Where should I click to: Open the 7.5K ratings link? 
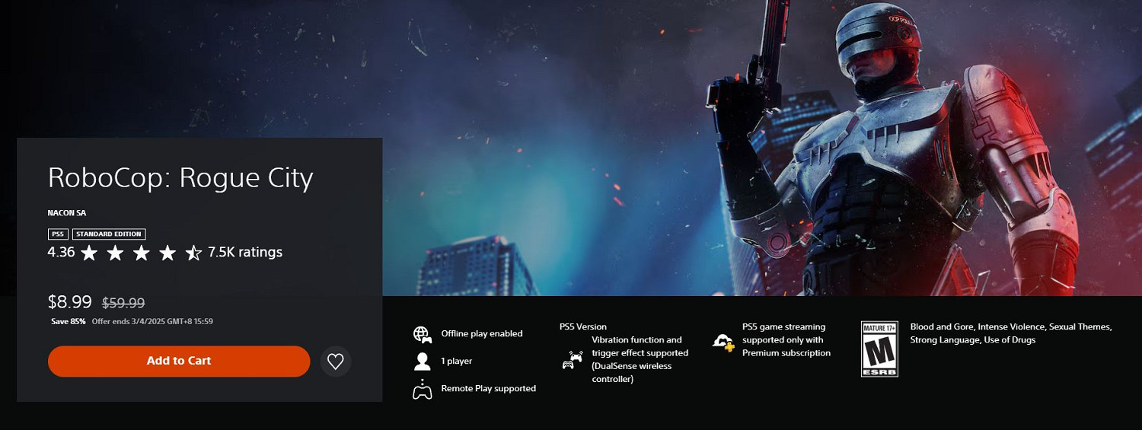245,252
